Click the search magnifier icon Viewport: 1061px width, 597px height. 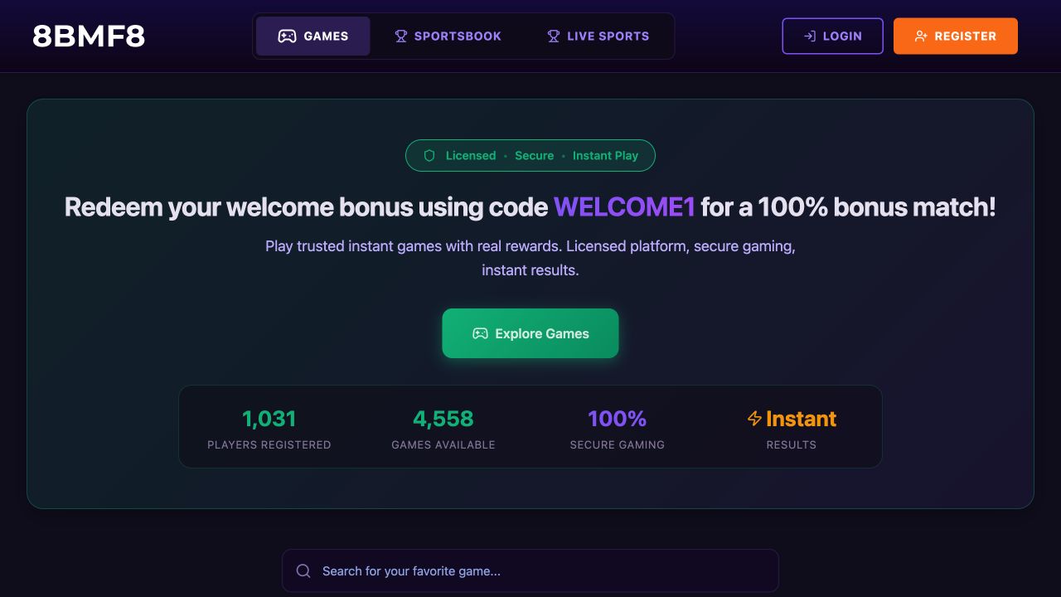point(303,570)
